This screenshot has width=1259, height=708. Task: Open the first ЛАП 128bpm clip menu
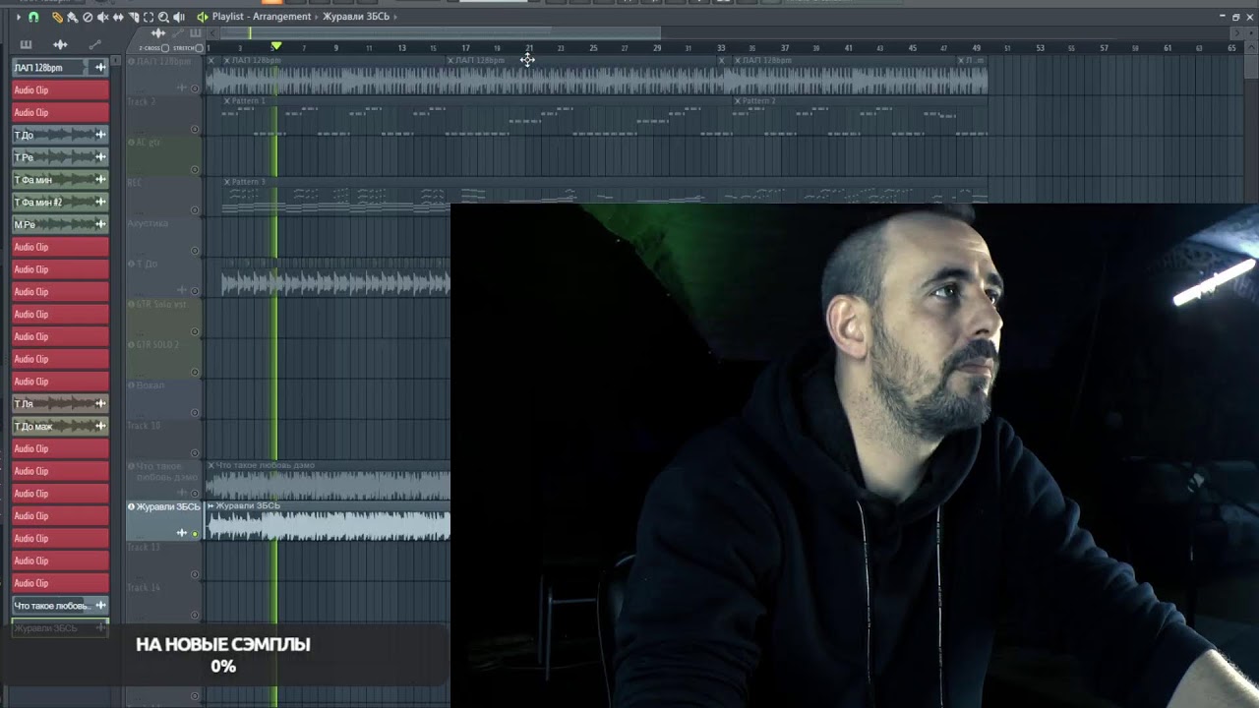[227, 61]
